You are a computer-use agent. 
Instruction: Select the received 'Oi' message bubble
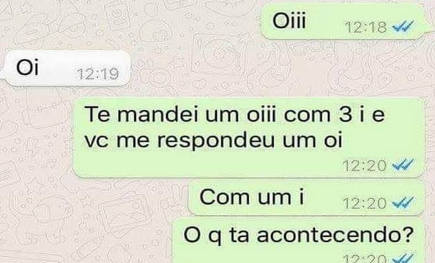67,68
